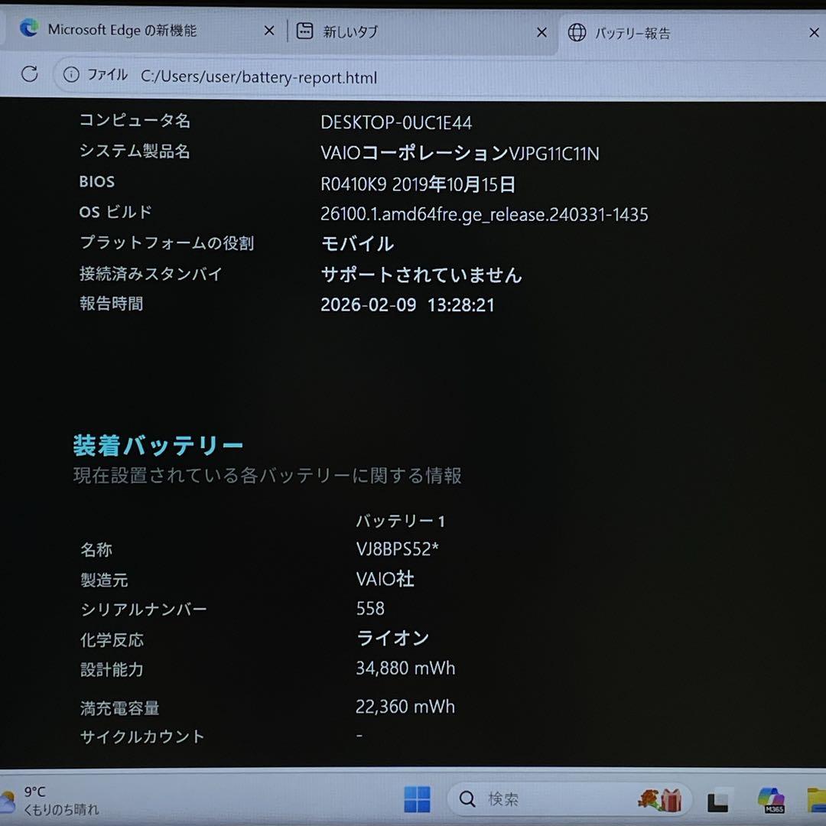Open the Windows Start menu
This screenshot has width=826, height=826.
pos(417,800)
